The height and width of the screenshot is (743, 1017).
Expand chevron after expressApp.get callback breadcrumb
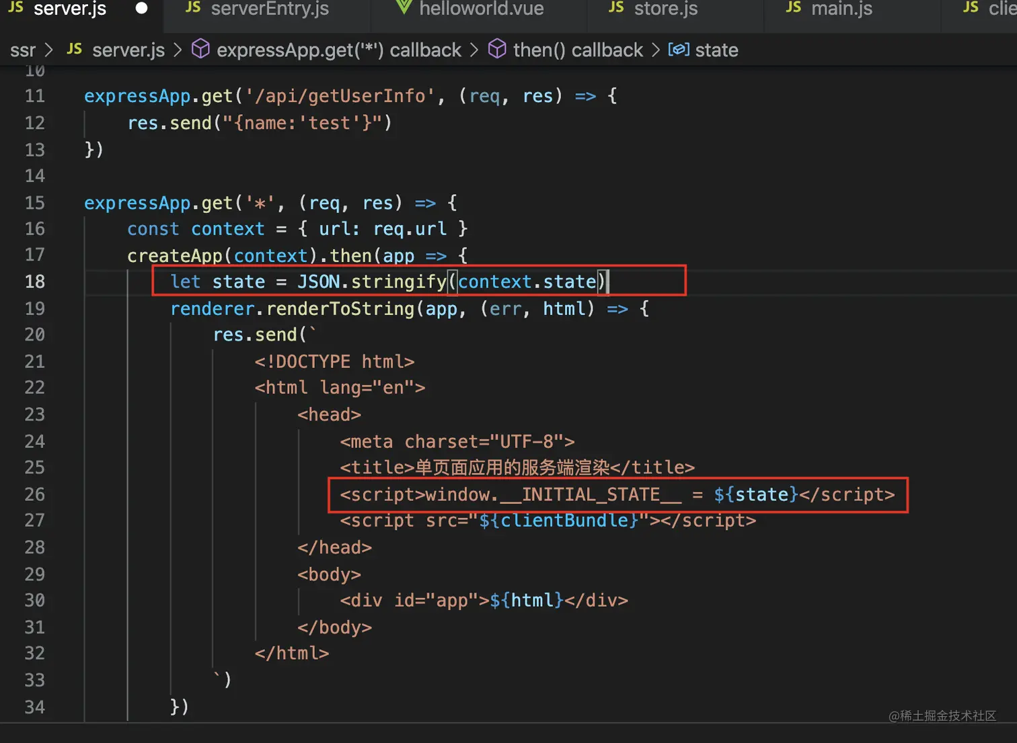(x=474, y=50)
